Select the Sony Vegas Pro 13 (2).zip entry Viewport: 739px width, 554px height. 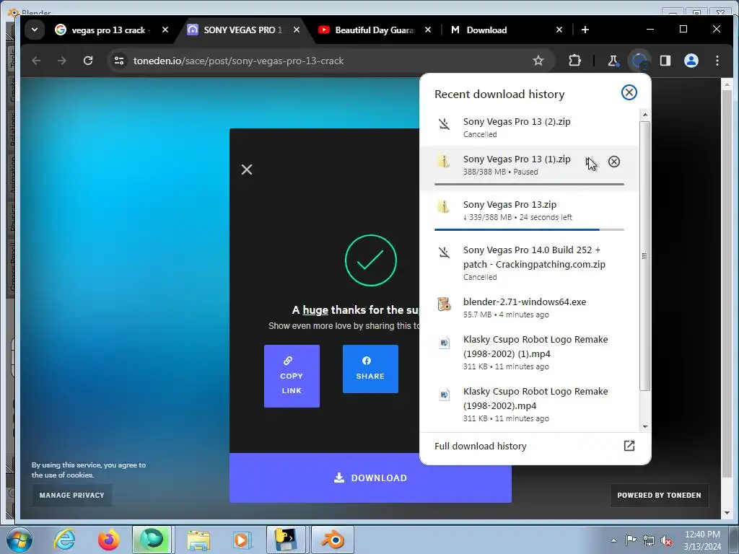point(529,127)
